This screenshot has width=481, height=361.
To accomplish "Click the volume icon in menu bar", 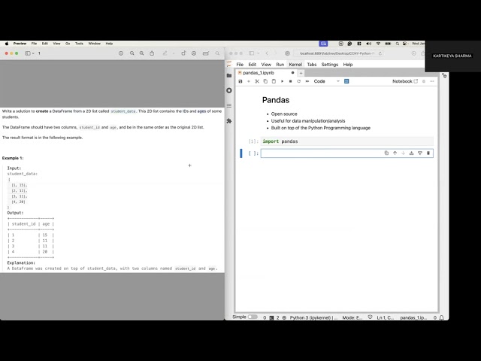I will pyautogui.click(x=368, y=44).
